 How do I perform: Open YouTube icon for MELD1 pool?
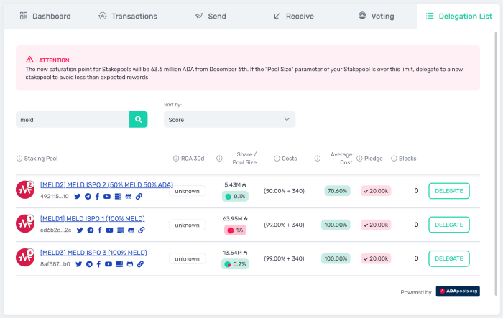click(110, 230)
